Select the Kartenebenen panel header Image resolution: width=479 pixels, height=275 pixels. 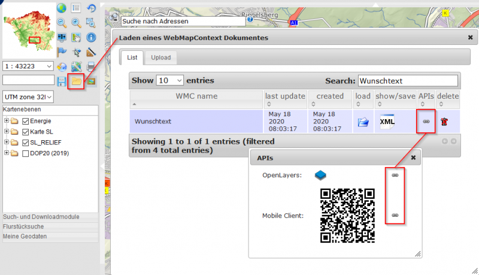[50, 110]
